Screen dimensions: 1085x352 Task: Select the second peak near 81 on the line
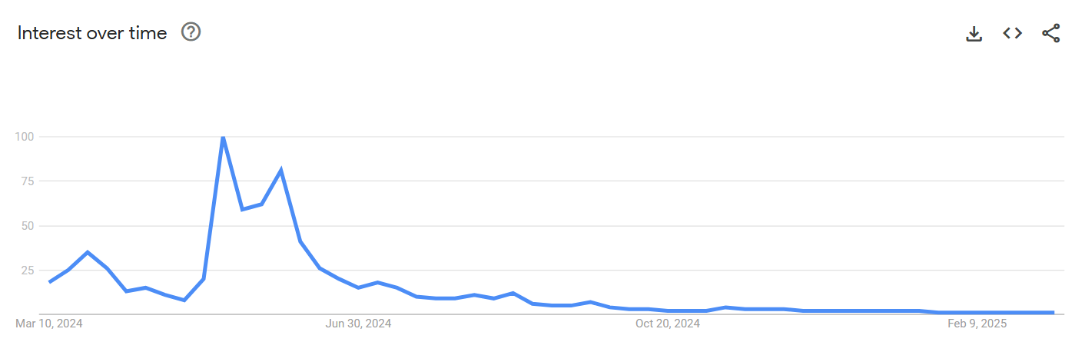(280, 170)
